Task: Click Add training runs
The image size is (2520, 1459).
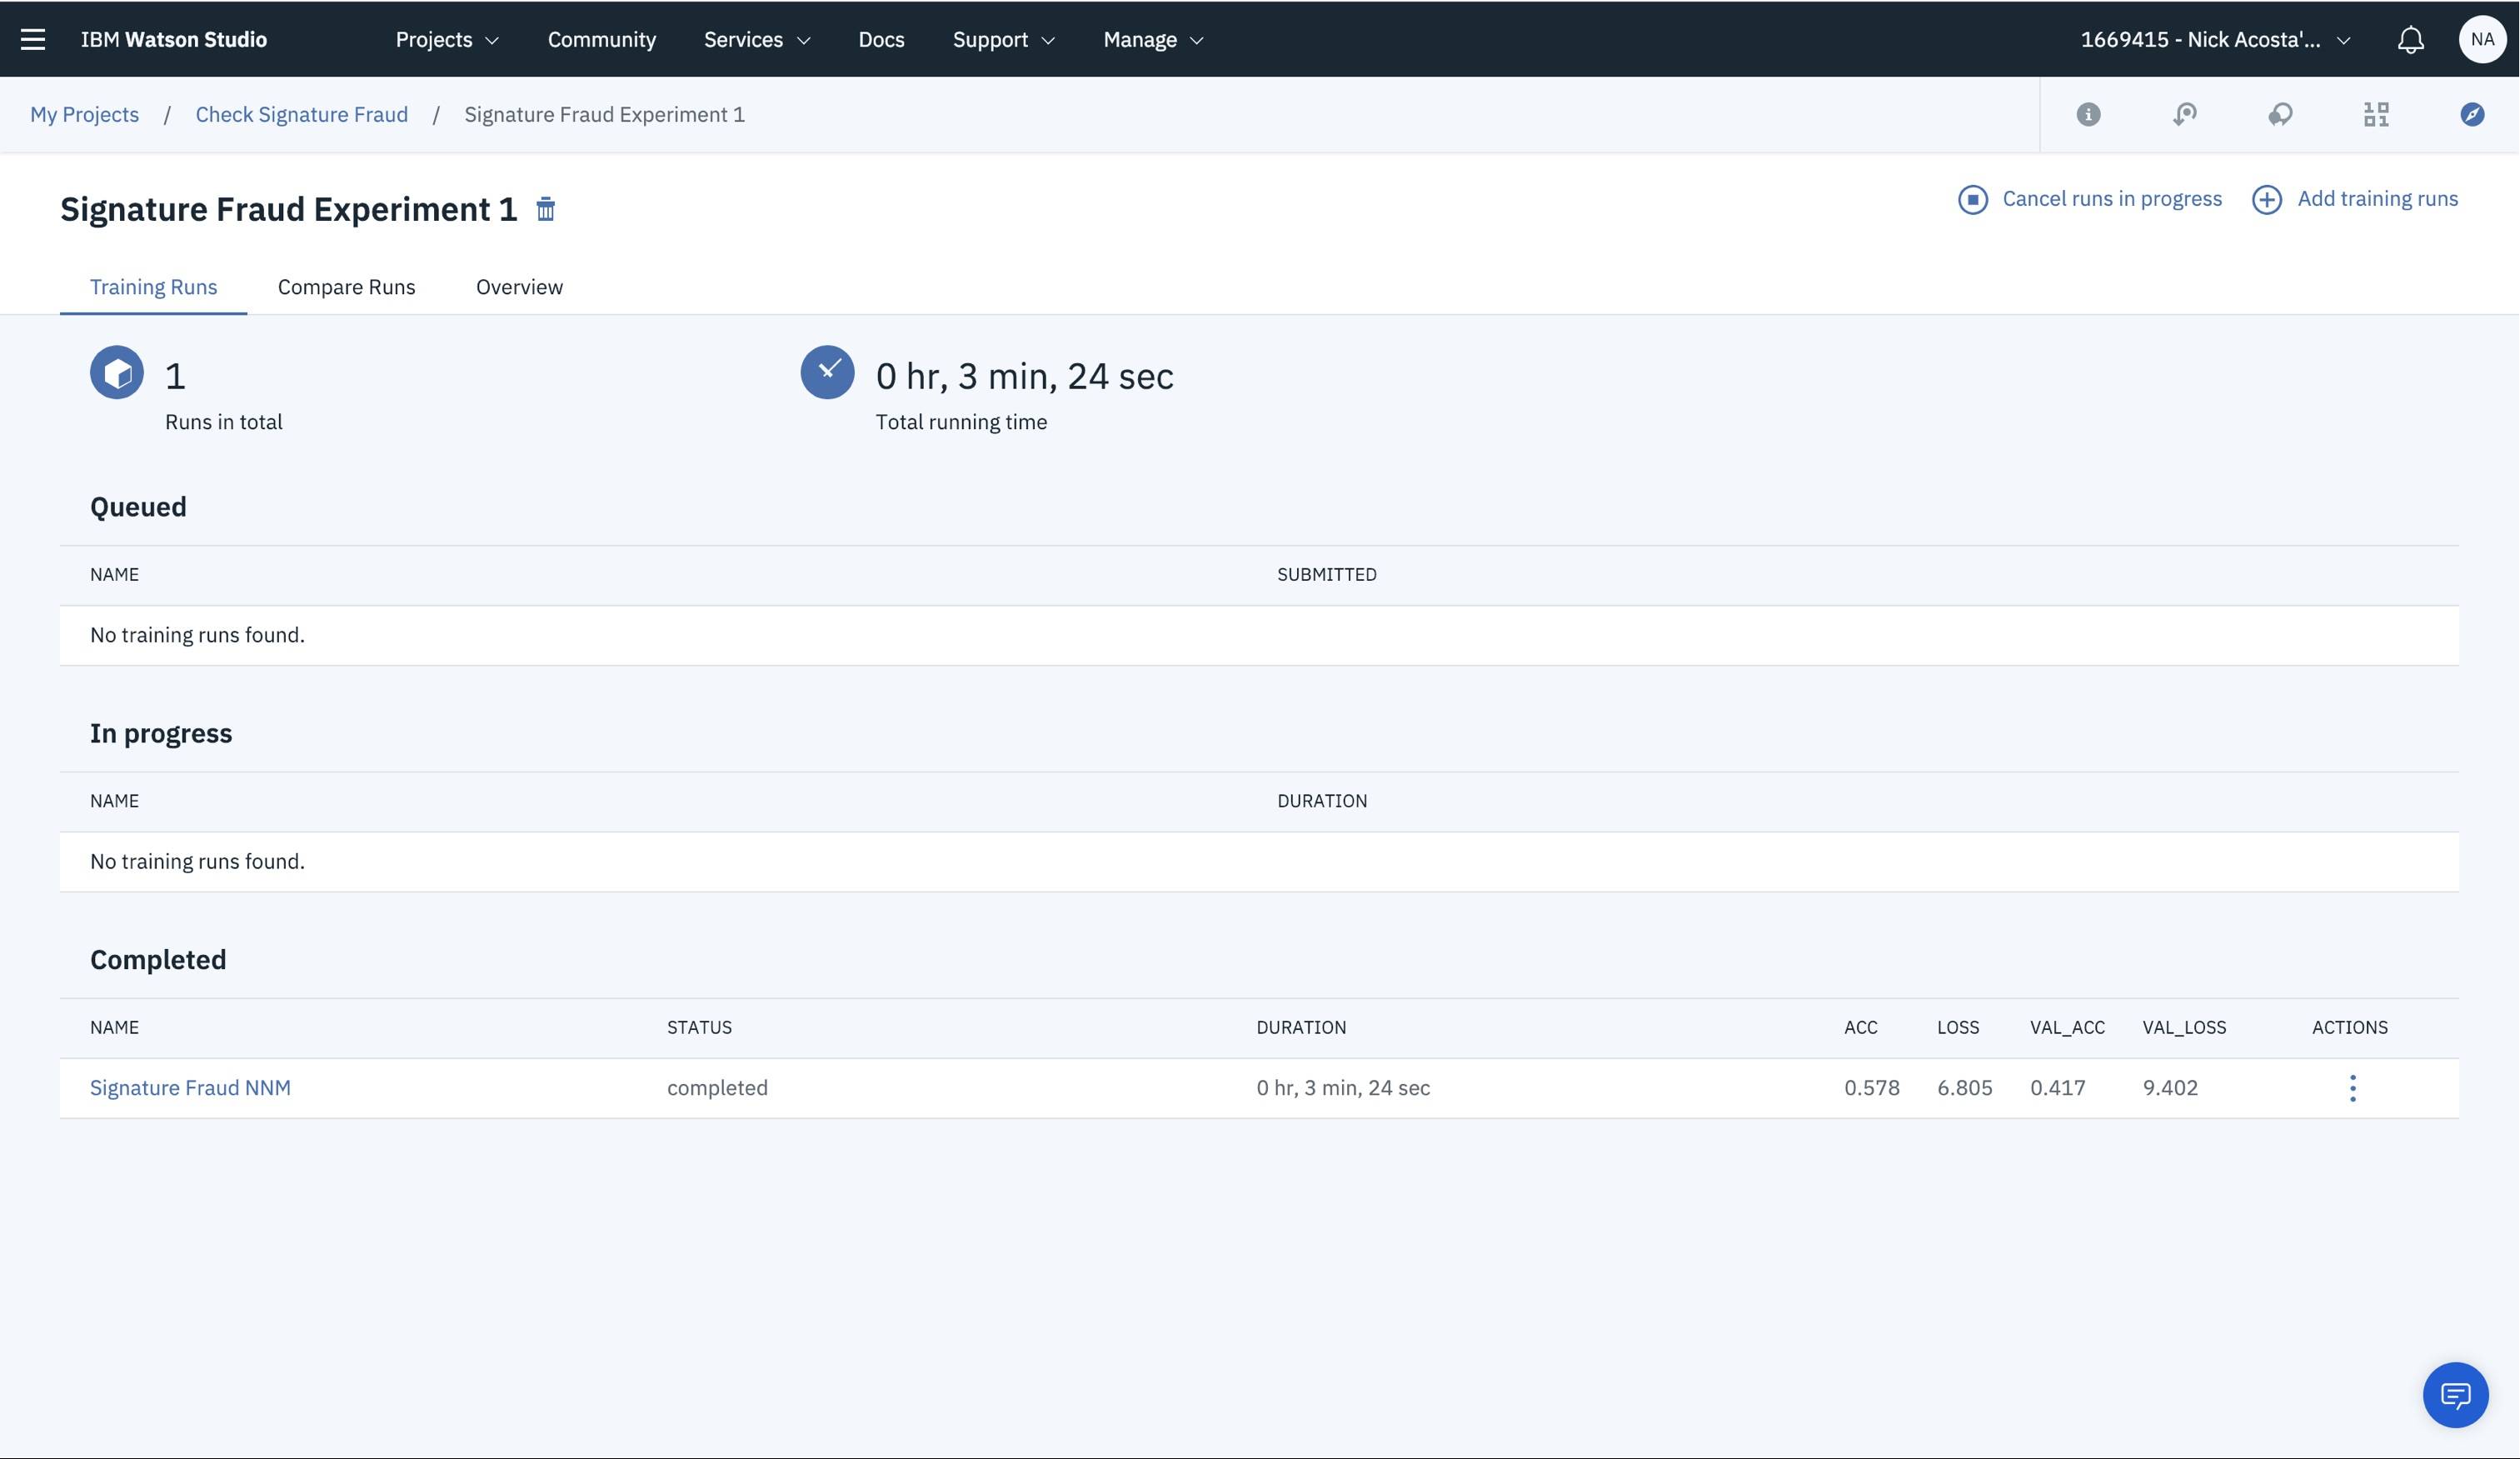Action: [x=2377, y=198]
